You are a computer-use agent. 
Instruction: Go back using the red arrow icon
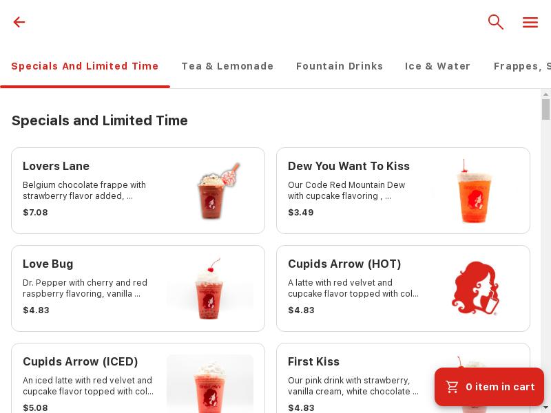pos(19,22)
